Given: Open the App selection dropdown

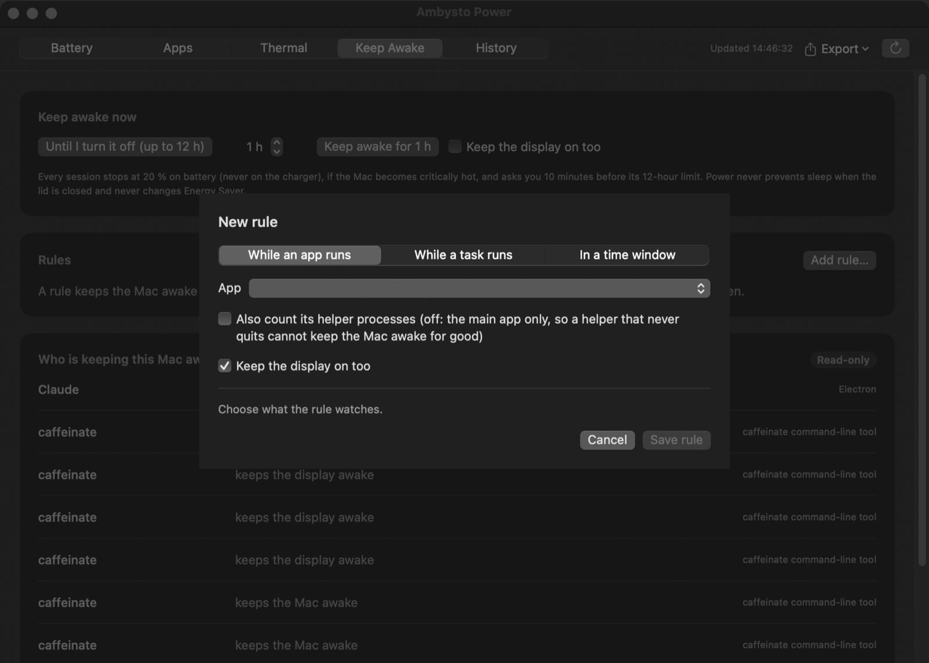Looking at the screenshot, I should [x=480, y=288].
